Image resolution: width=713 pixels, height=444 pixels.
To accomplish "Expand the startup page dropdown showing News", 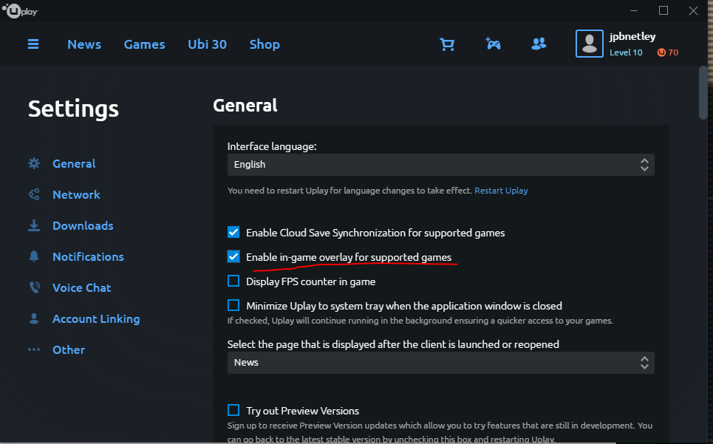I will tap(440, 363).
